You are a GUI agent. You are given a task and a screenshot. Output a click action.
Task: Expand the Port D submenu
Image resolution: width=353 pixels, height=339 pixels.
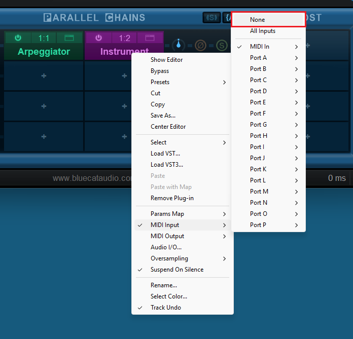(268, 91)
